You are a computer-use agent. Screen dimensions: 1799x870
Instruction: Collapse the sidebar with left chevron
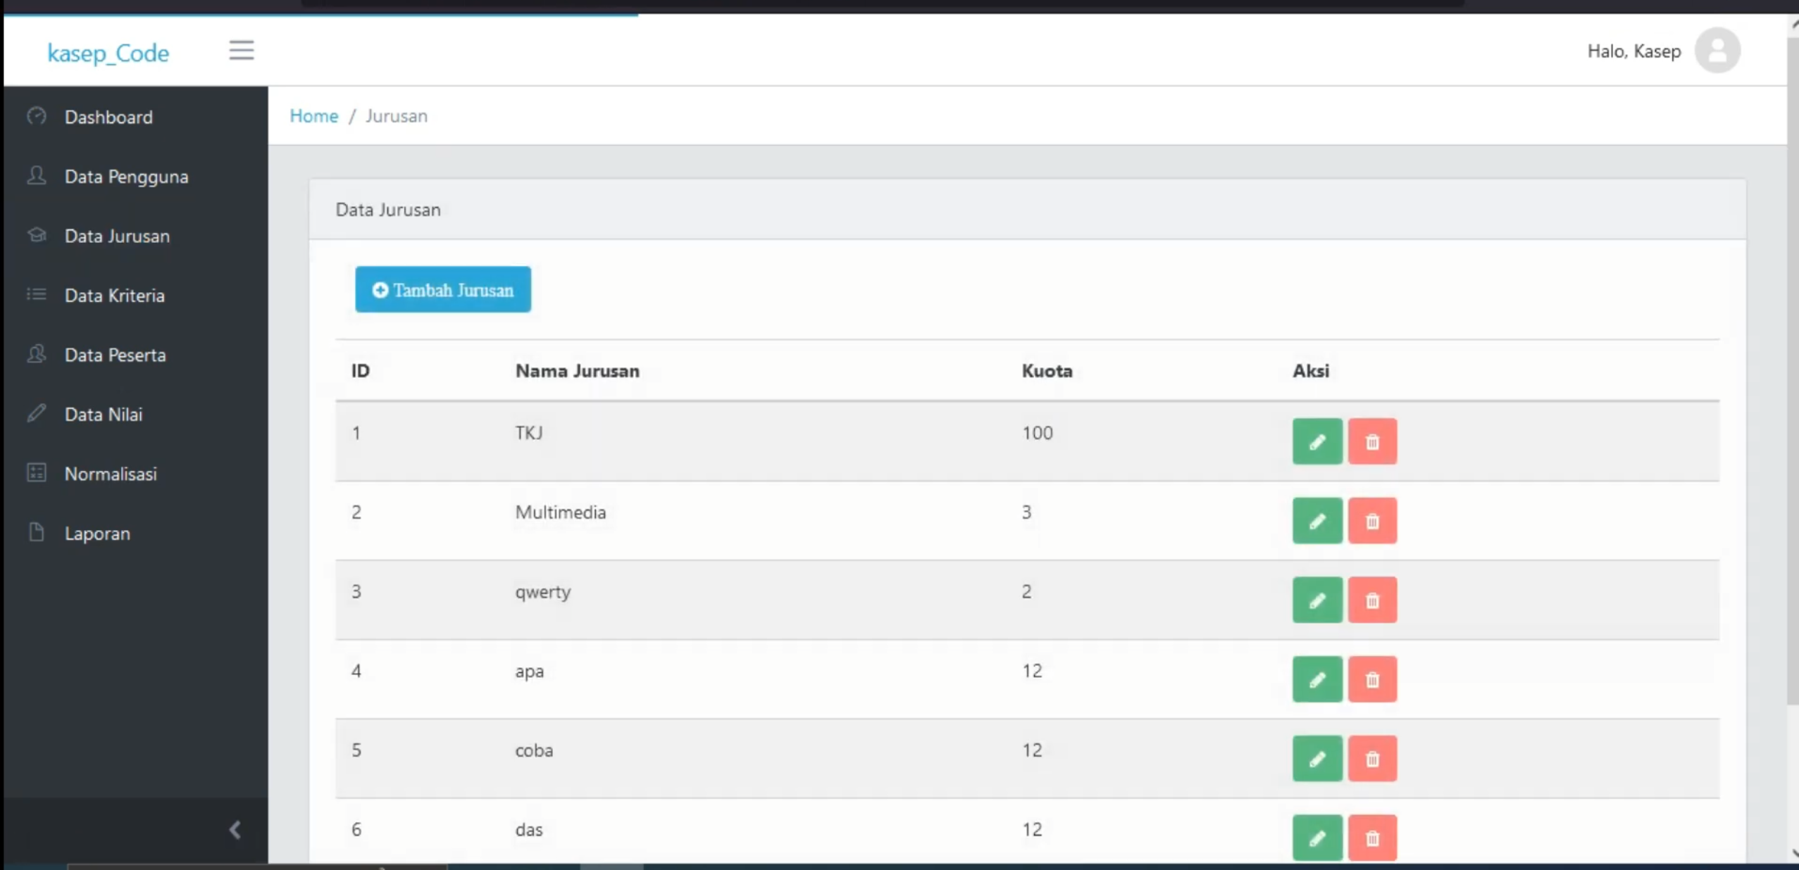(235, 830)
